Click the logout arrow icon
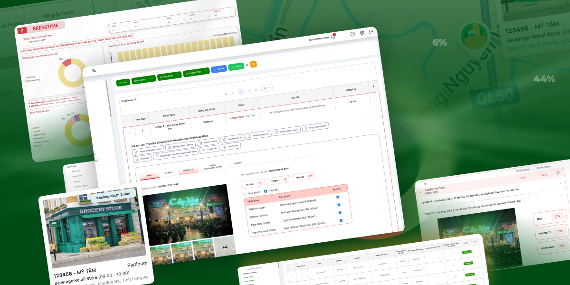 pos(371,32)
